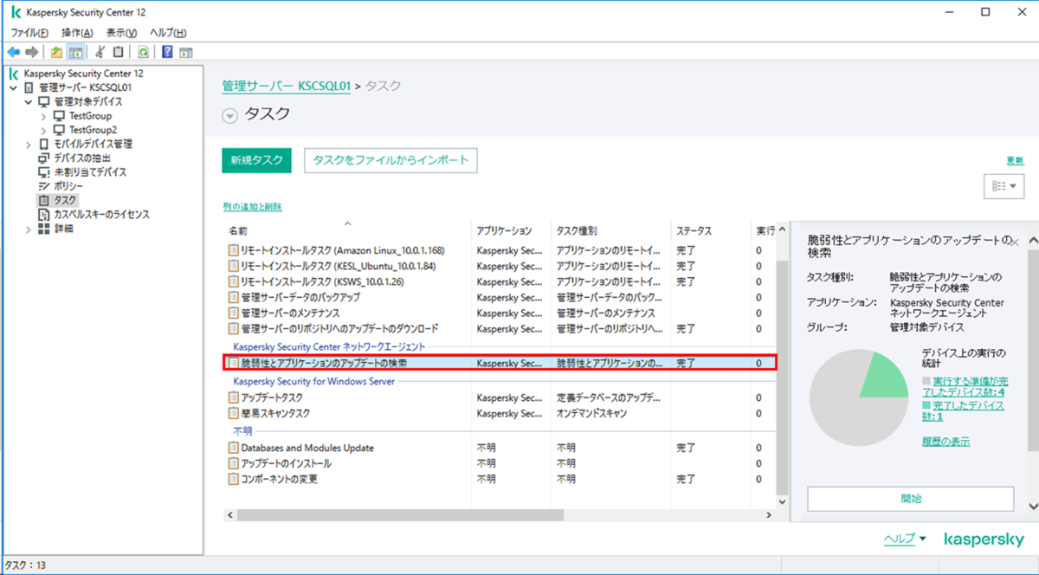Select the コンポーネントの変更 task row
Image resolution: width=1039 pixels, height=575 pixels.
click(x=500, y=479)
